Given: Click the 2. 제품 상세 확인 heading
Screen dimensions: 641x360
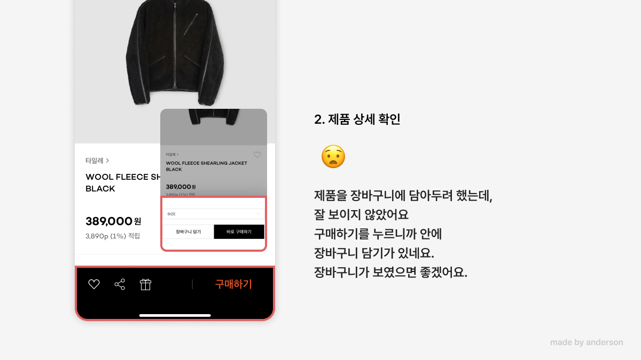Looking at the screenshot, I should [357, 119].
